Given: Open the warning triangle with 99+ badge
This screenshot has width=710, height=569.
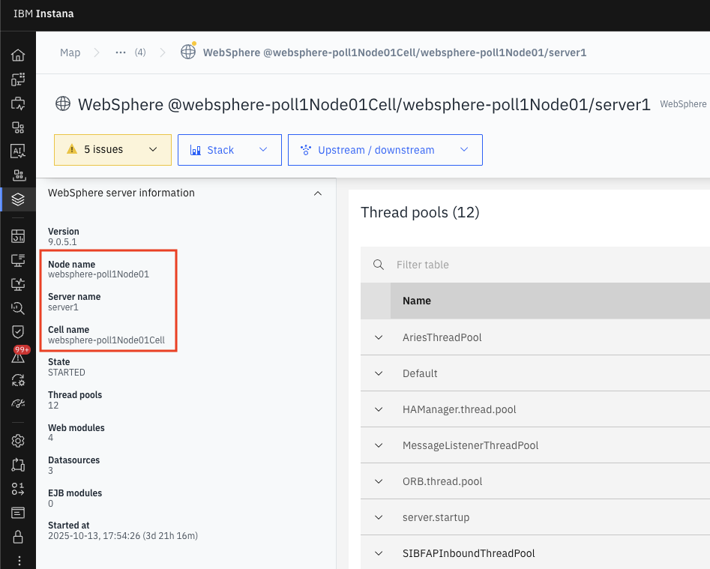Looking at the screenshot, I should (18, 357).
